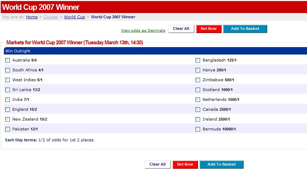This screenshot has width=307, height=180.
Task: Click the bottom Bet Now button
Action: [x=185, y=165]
